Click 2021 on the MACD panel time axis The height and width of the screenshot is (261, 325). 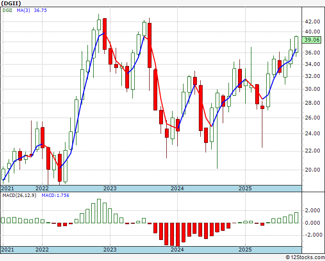pyautogui.click(x=8, y=250)
